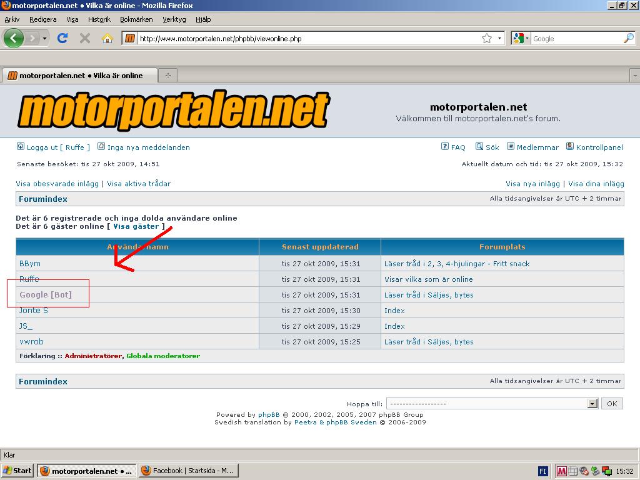
Task: Open a new tab with plus button
Action: tap(167, 76)
